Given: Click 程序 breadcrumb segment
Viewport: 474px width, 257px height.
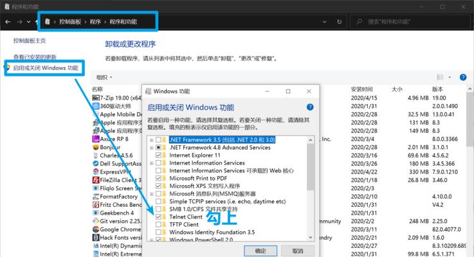Looking at the screenshot, I should [x=95, y=22].
